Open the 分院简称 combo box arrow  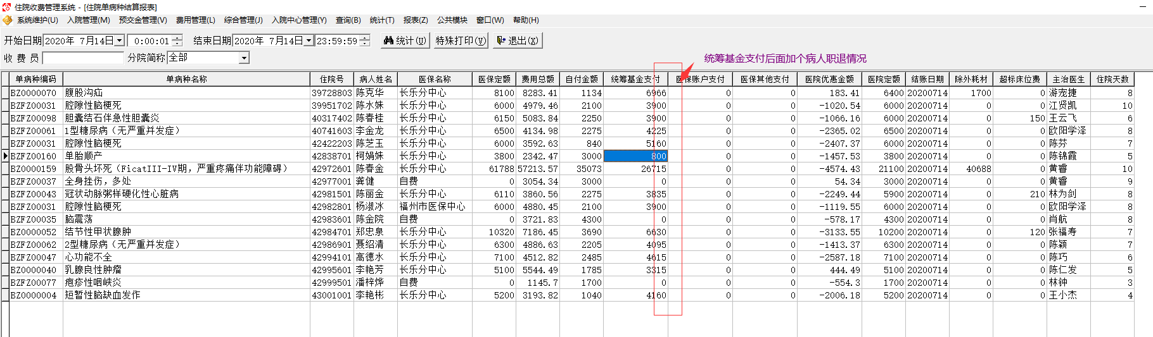point(244,58)
